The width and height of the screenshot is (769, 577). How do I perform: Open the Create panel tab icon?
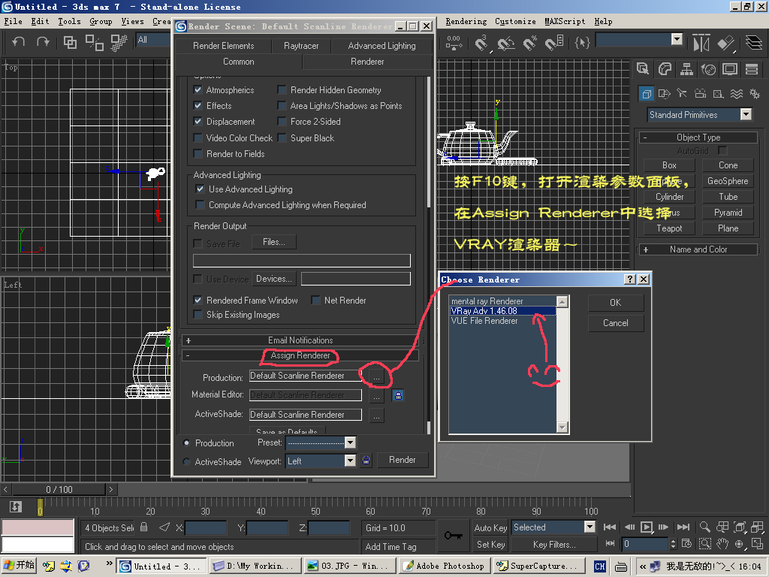tap(643, 69)
